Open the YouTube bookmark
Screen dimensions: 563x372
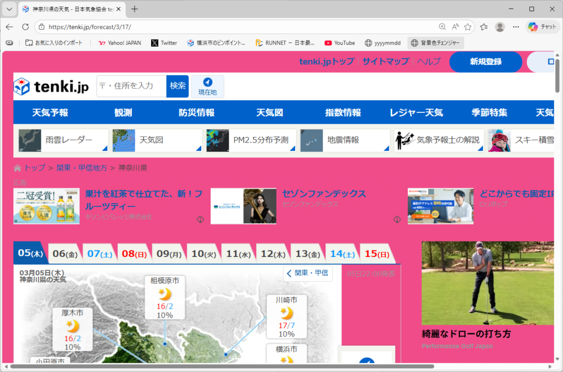(339, 42)
